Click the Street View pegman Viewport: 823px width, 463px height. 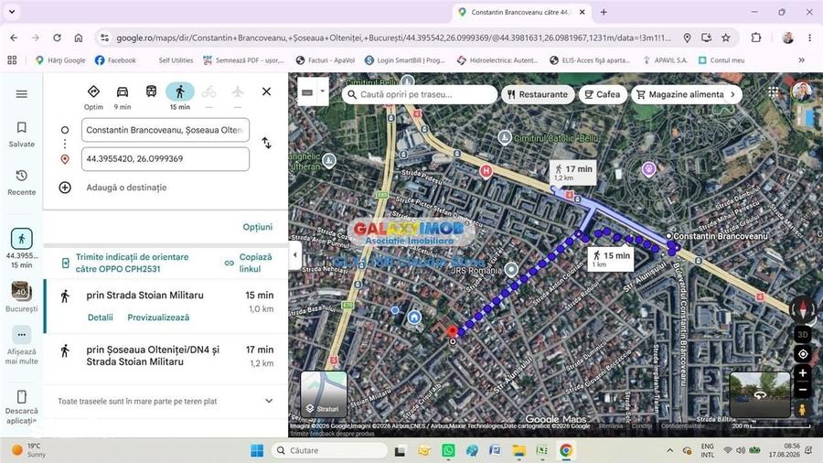pyautogui.click(x=802, y=409)
